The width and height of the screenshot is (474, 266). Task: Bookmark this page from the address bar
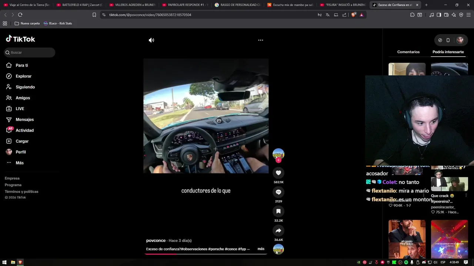point(94,15)
